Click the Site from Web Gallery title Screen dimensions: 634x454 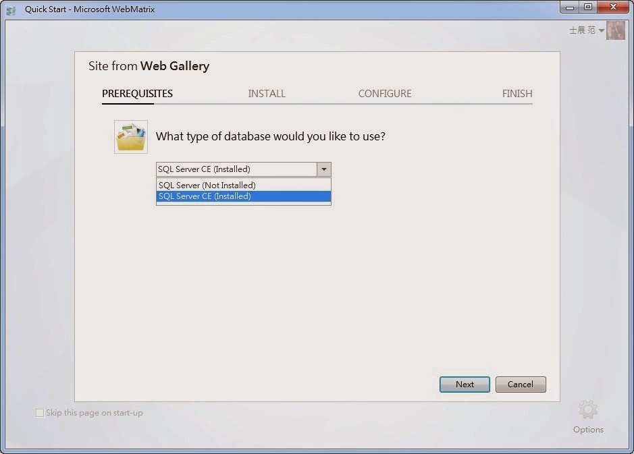coord(149,66)
